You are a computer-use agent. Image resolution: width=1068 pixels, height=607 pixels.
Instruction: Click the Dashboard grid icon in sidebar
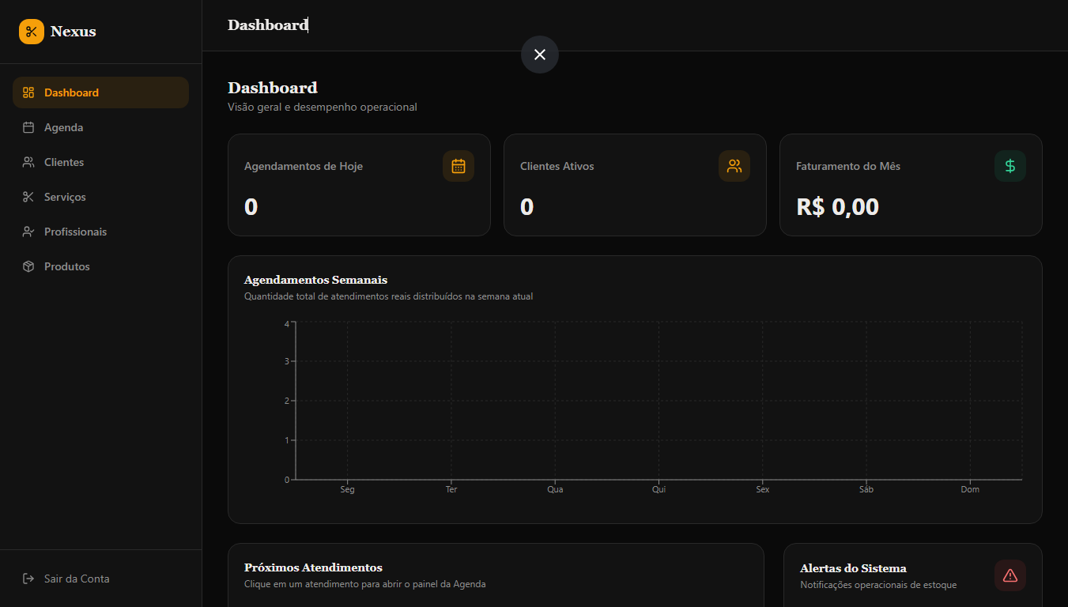coord(28,92)
